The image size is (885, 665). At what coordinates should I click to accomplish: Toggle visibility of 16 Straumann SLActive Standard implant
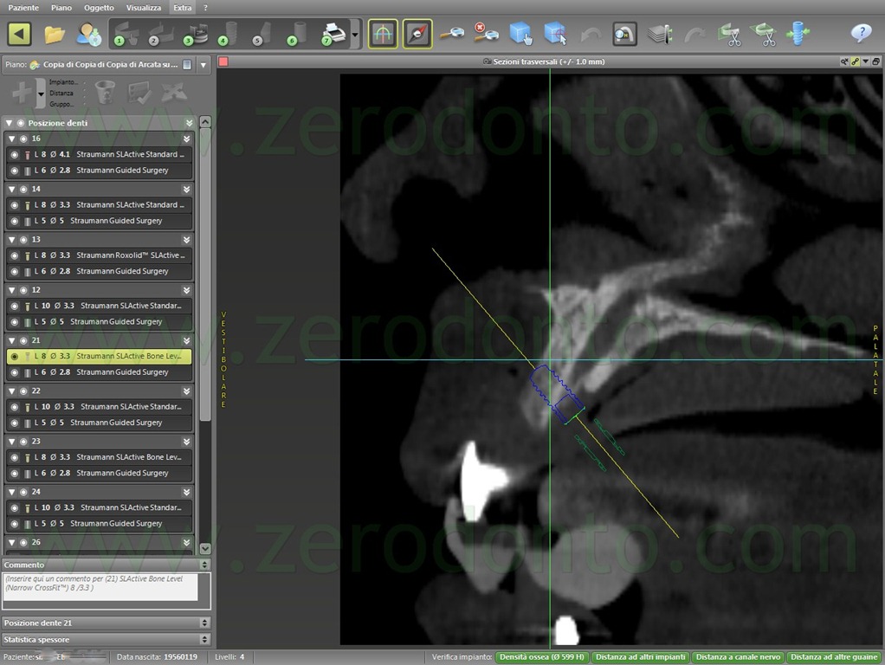pyautogui.click(x=14, y=154)
